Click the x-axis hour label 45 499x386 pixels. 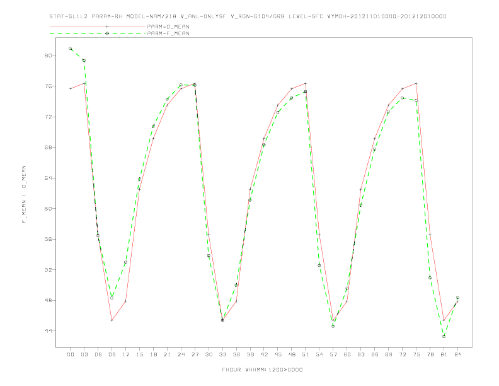(278, 354)
